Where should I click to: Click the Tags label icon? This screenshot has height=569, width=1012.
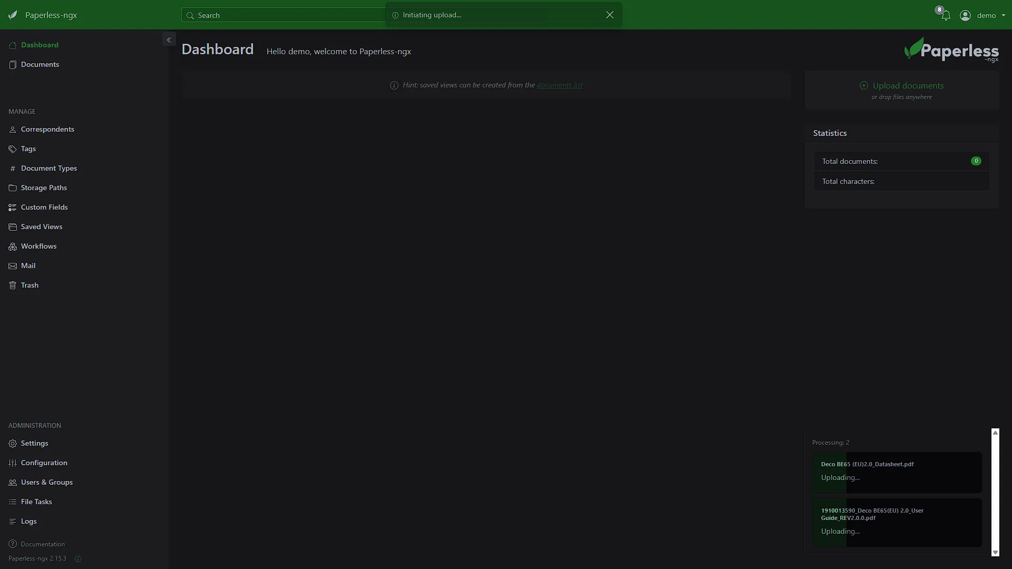13,149
